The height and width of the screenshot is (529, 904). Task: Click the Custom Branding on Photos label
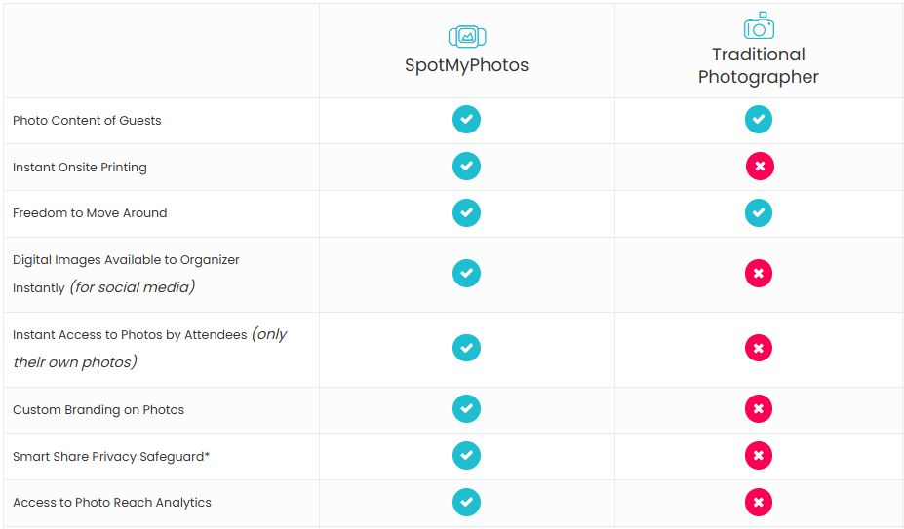pyautogui.click(x=98, y=410)
